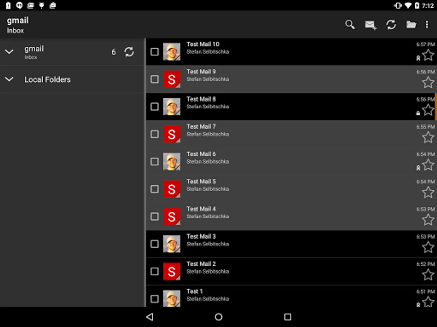Open the gmail Inbox sidebar entry
The height and width of the screenshot is (327, 437).
click(x=72, y=52)
